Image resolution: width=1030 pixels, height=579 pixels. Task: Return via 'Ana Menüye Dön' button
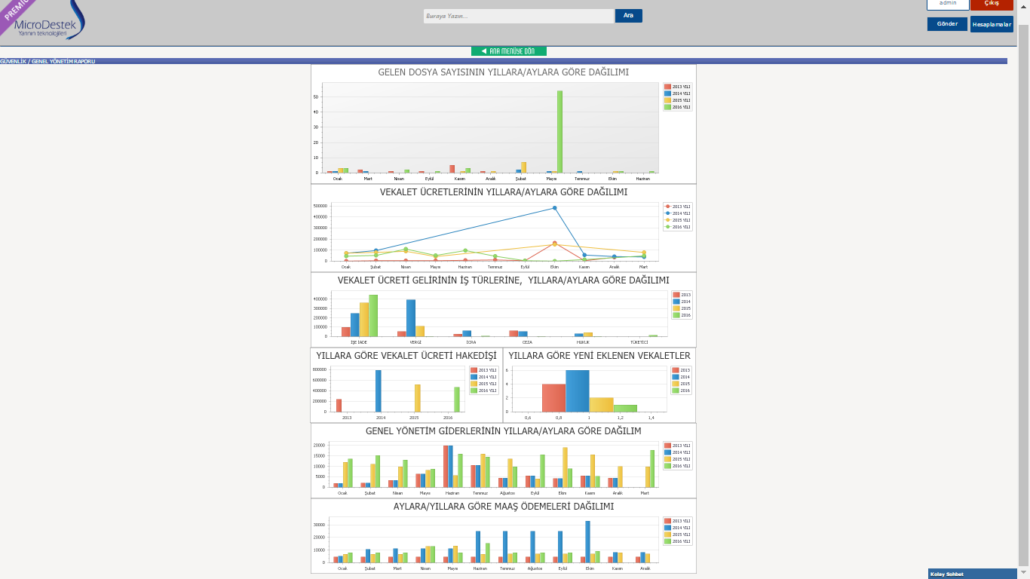point(509,51)
